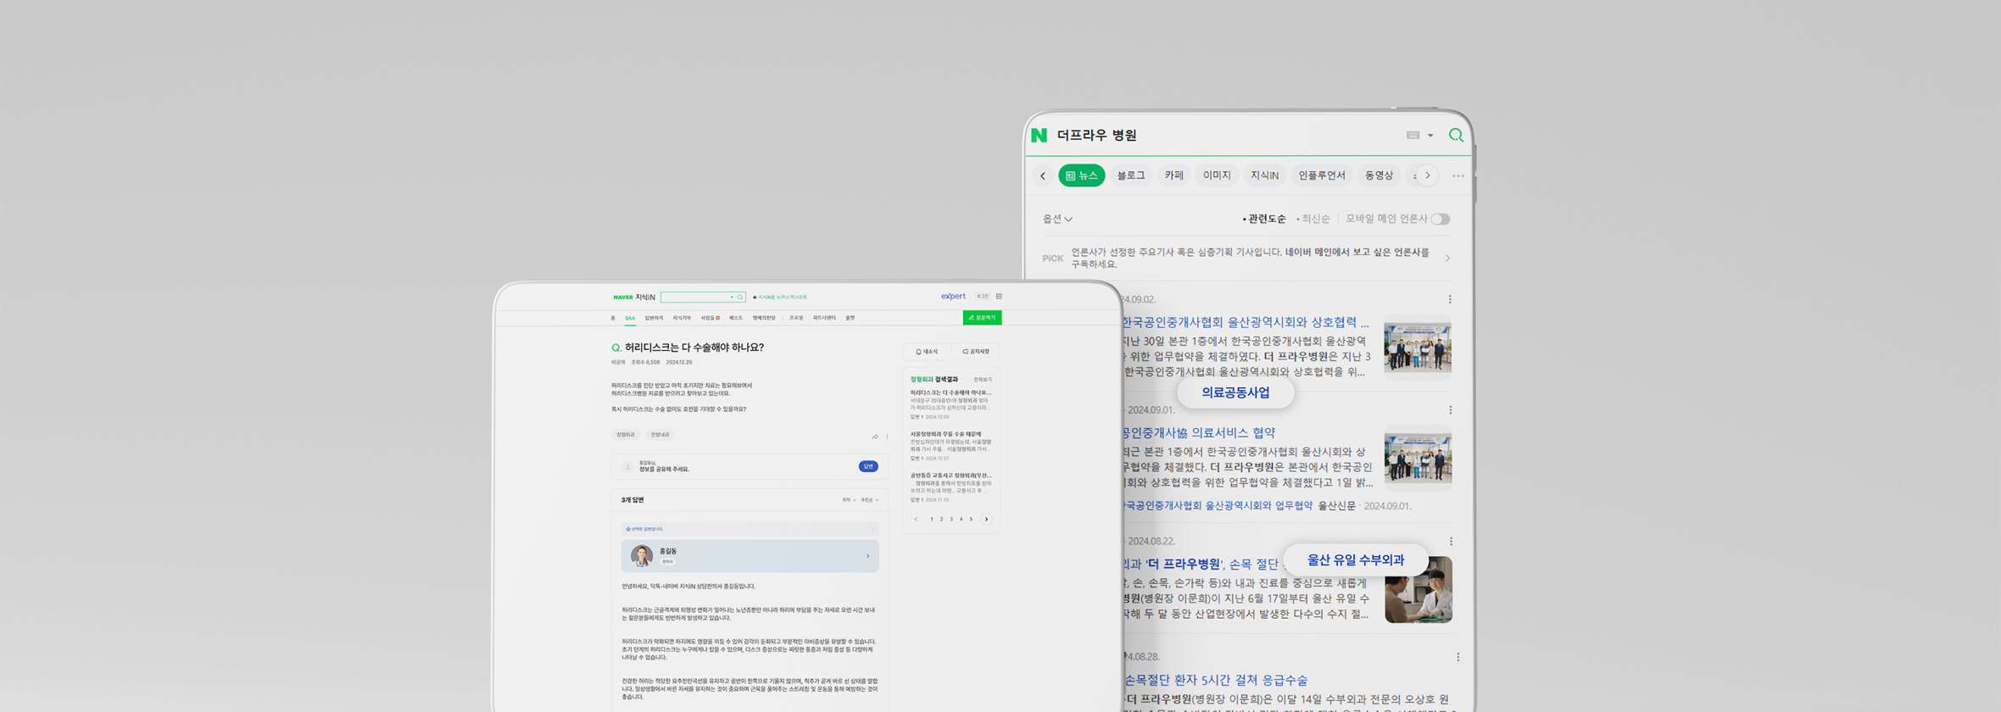
Task: Open the thumbnail of the doctor treating a patient
Action: [x=1418, y=590]
